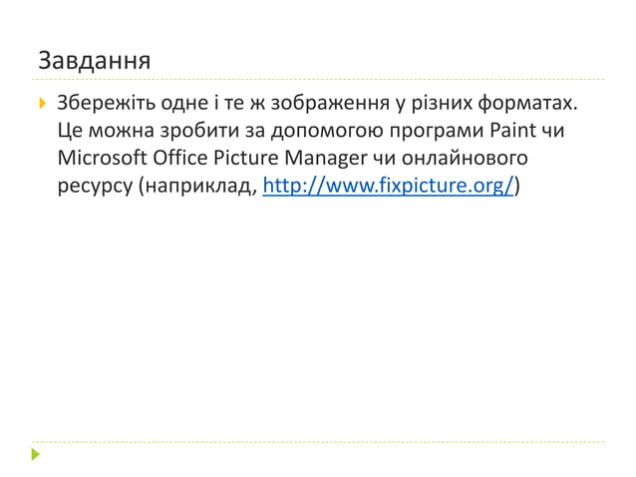636x477 pixels.
Task: Click the word Microsoft in the paragraph
Action: point(102,159)
